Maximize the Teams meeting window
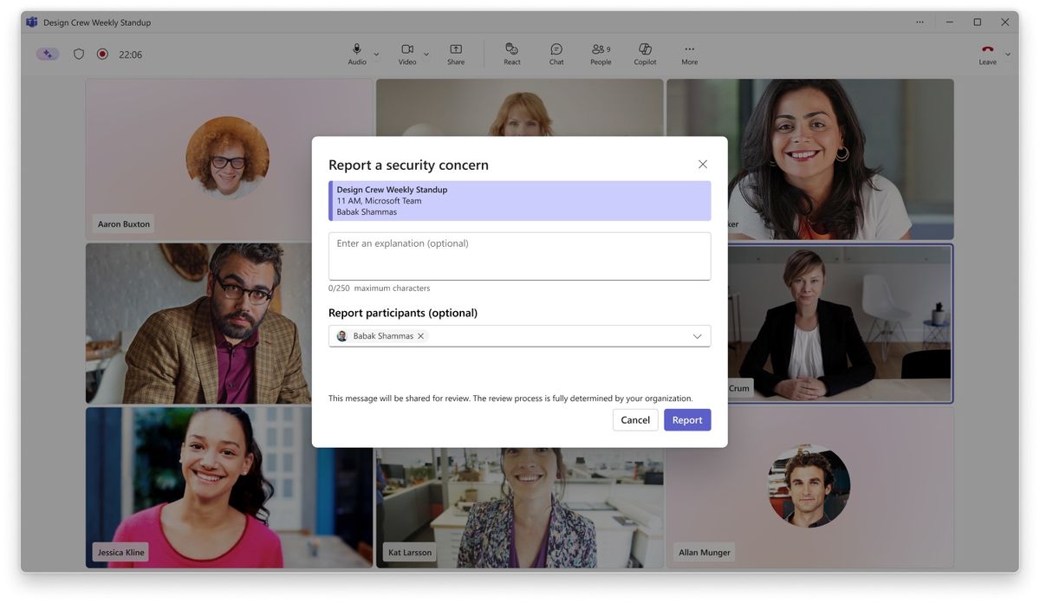This screenshot has width=1040, height=603. click(978, 22)
